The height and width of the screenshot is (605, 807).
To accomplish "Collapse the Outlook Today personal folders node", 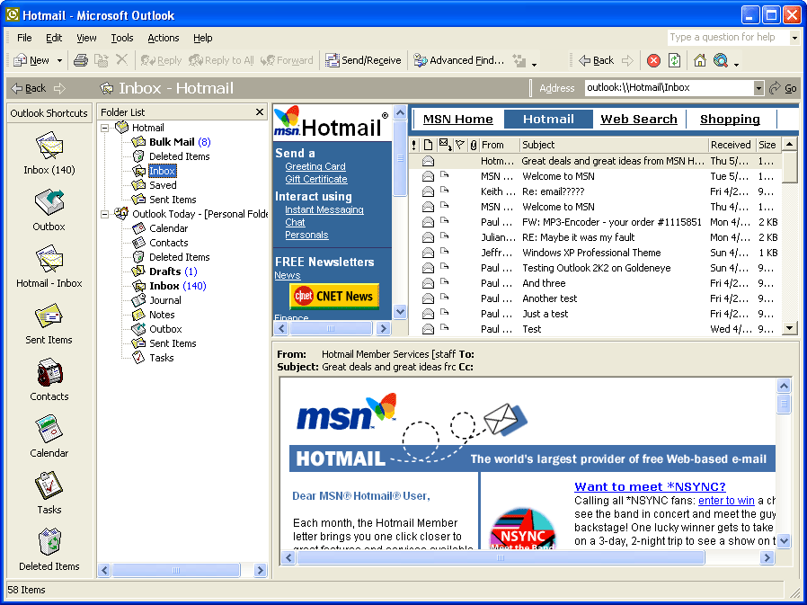I will pyautogui.click(x=105, y=214).
